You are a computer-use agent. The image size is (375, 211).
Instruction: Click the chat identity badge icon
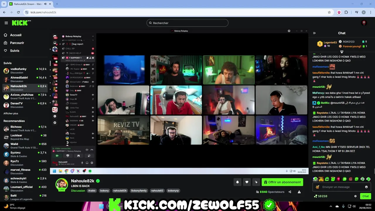pyautogui.click(x=317, y=187)
